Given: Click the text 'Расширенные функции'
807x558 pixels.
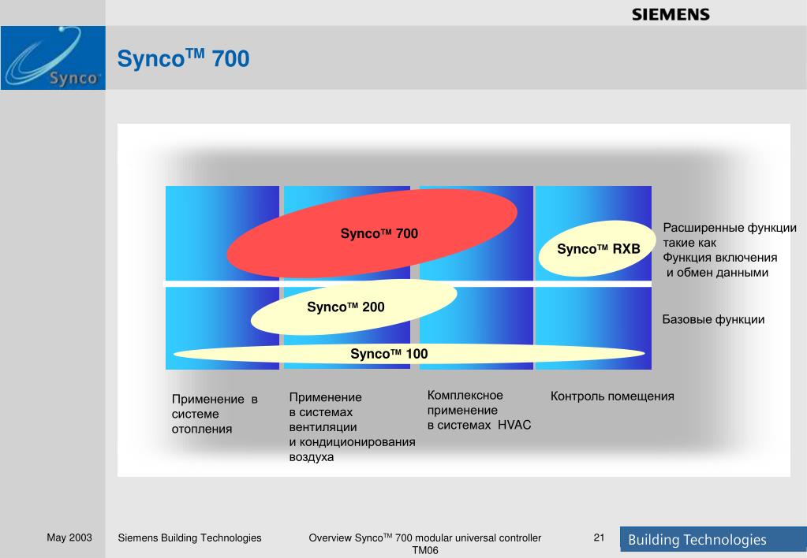Looking at the screenshot, I should (x=729, y=227).
